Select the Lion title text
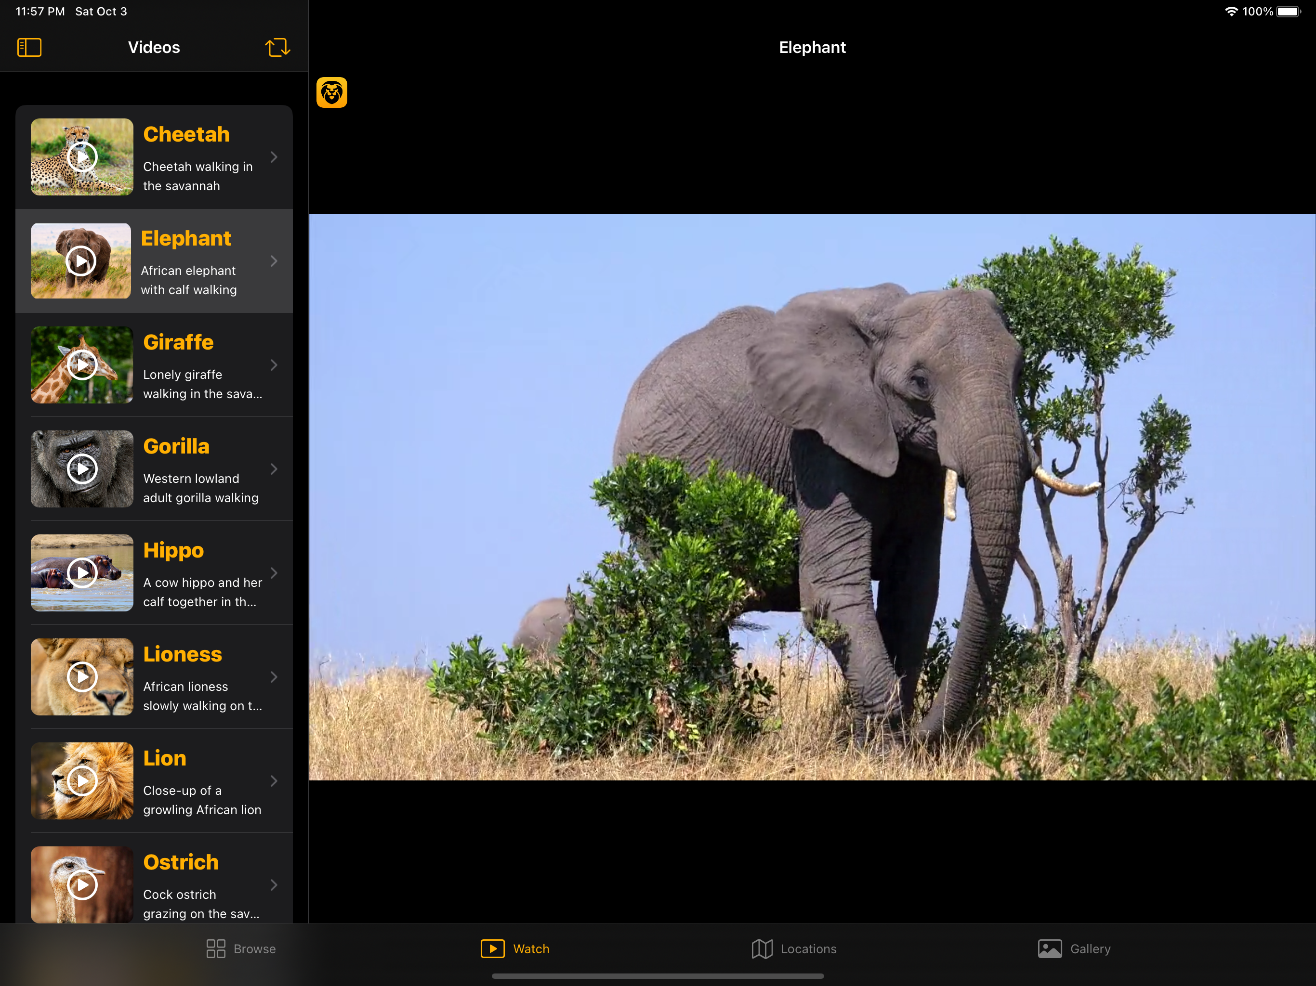Image resolution: width=1316 pixels, height=986 pixels. pos(165,758)
